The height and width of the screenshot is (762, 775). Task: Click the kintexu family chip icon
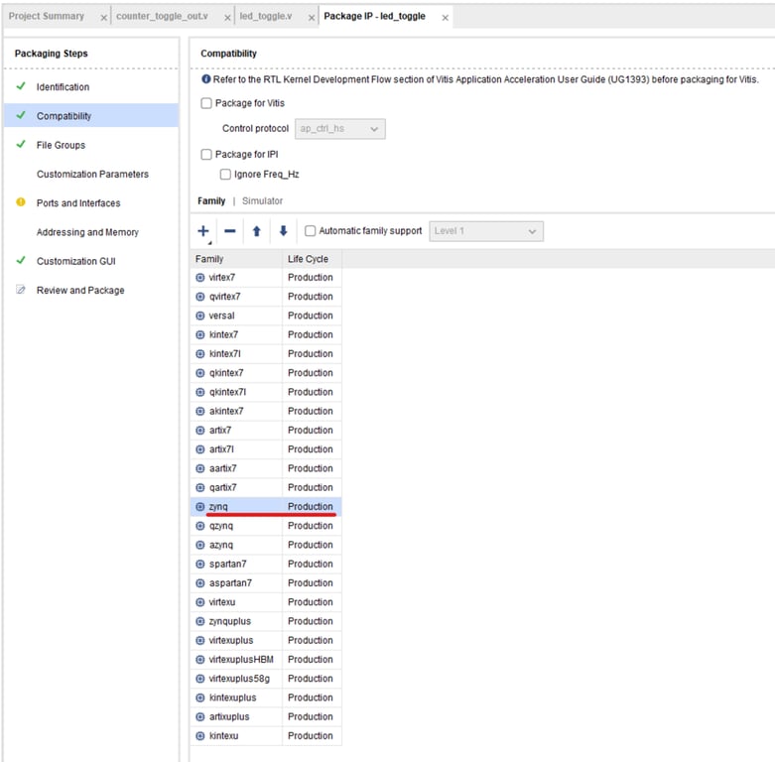[200, 736]
